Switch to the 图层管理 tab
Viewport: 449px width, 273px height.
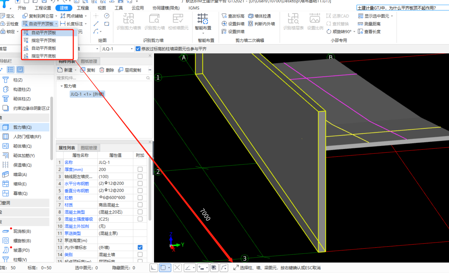(89, 148)
